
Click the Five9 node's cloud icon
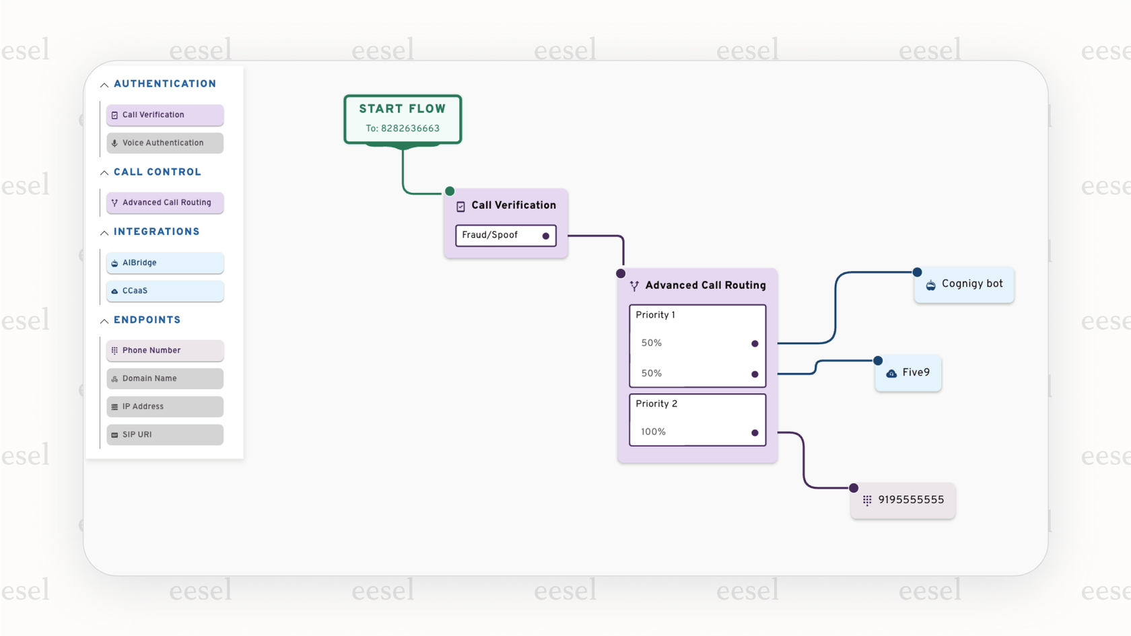tap(890, 373)
